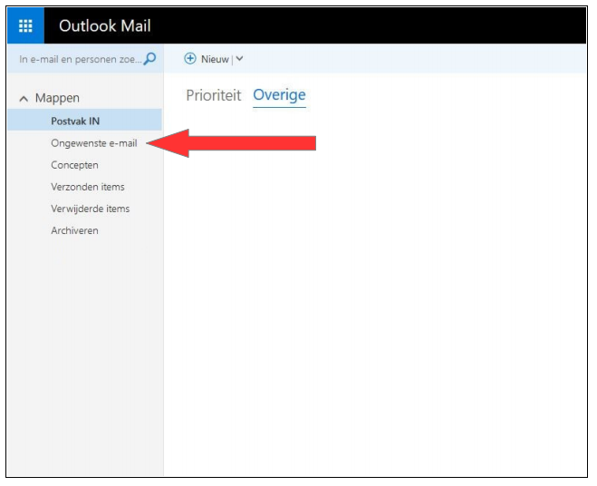Image resolution: width=597 pixels, height=486 pixels.
Task: Switch to the Prioriteit tab
Action: click(213, 95)
